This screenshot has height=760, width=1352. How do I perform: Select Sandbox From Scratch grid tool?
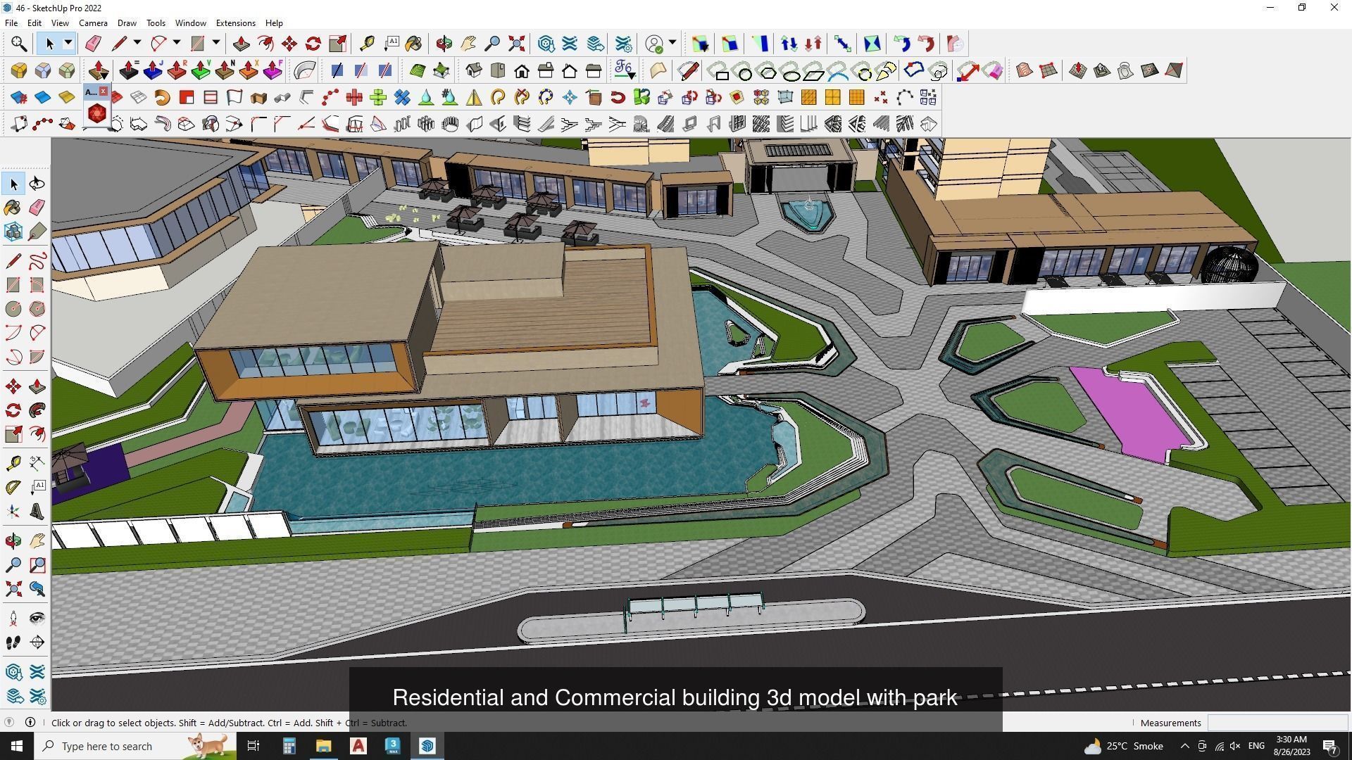click(x=1049, y=70)
